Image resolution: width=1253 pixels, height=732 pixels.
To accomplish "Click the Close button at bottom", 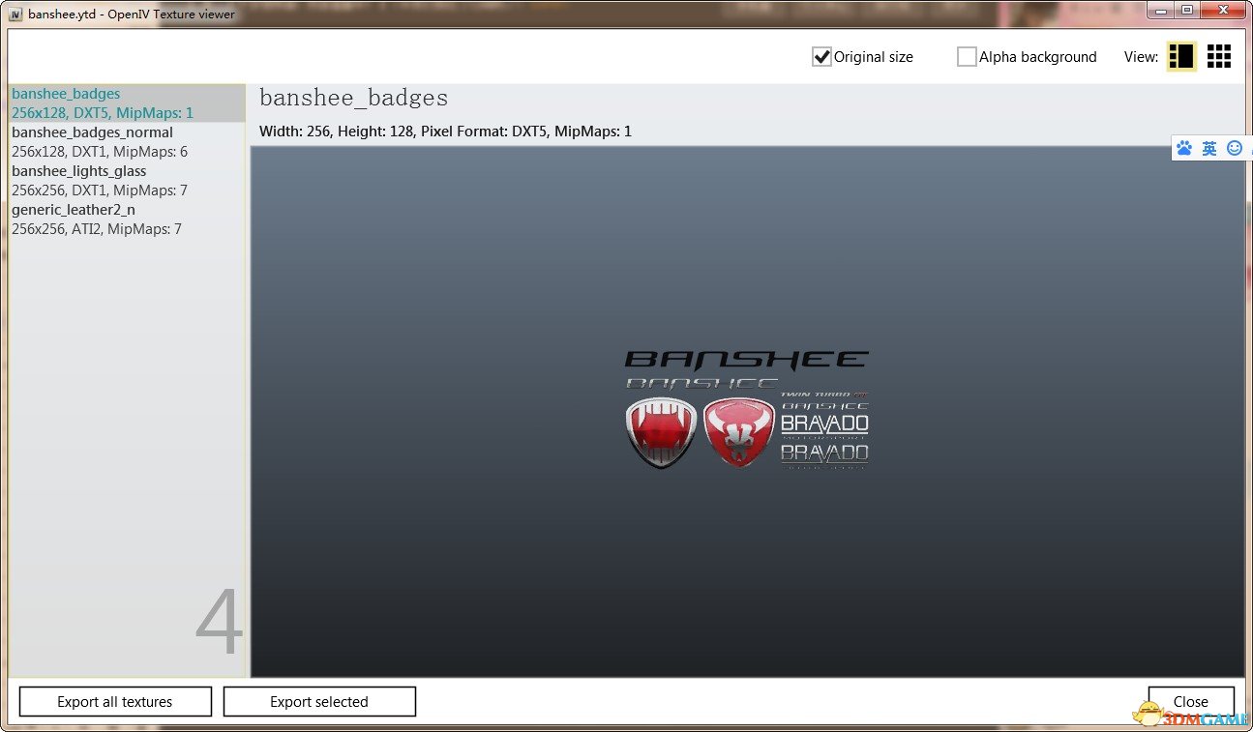I will click(x=1191, y=702).
